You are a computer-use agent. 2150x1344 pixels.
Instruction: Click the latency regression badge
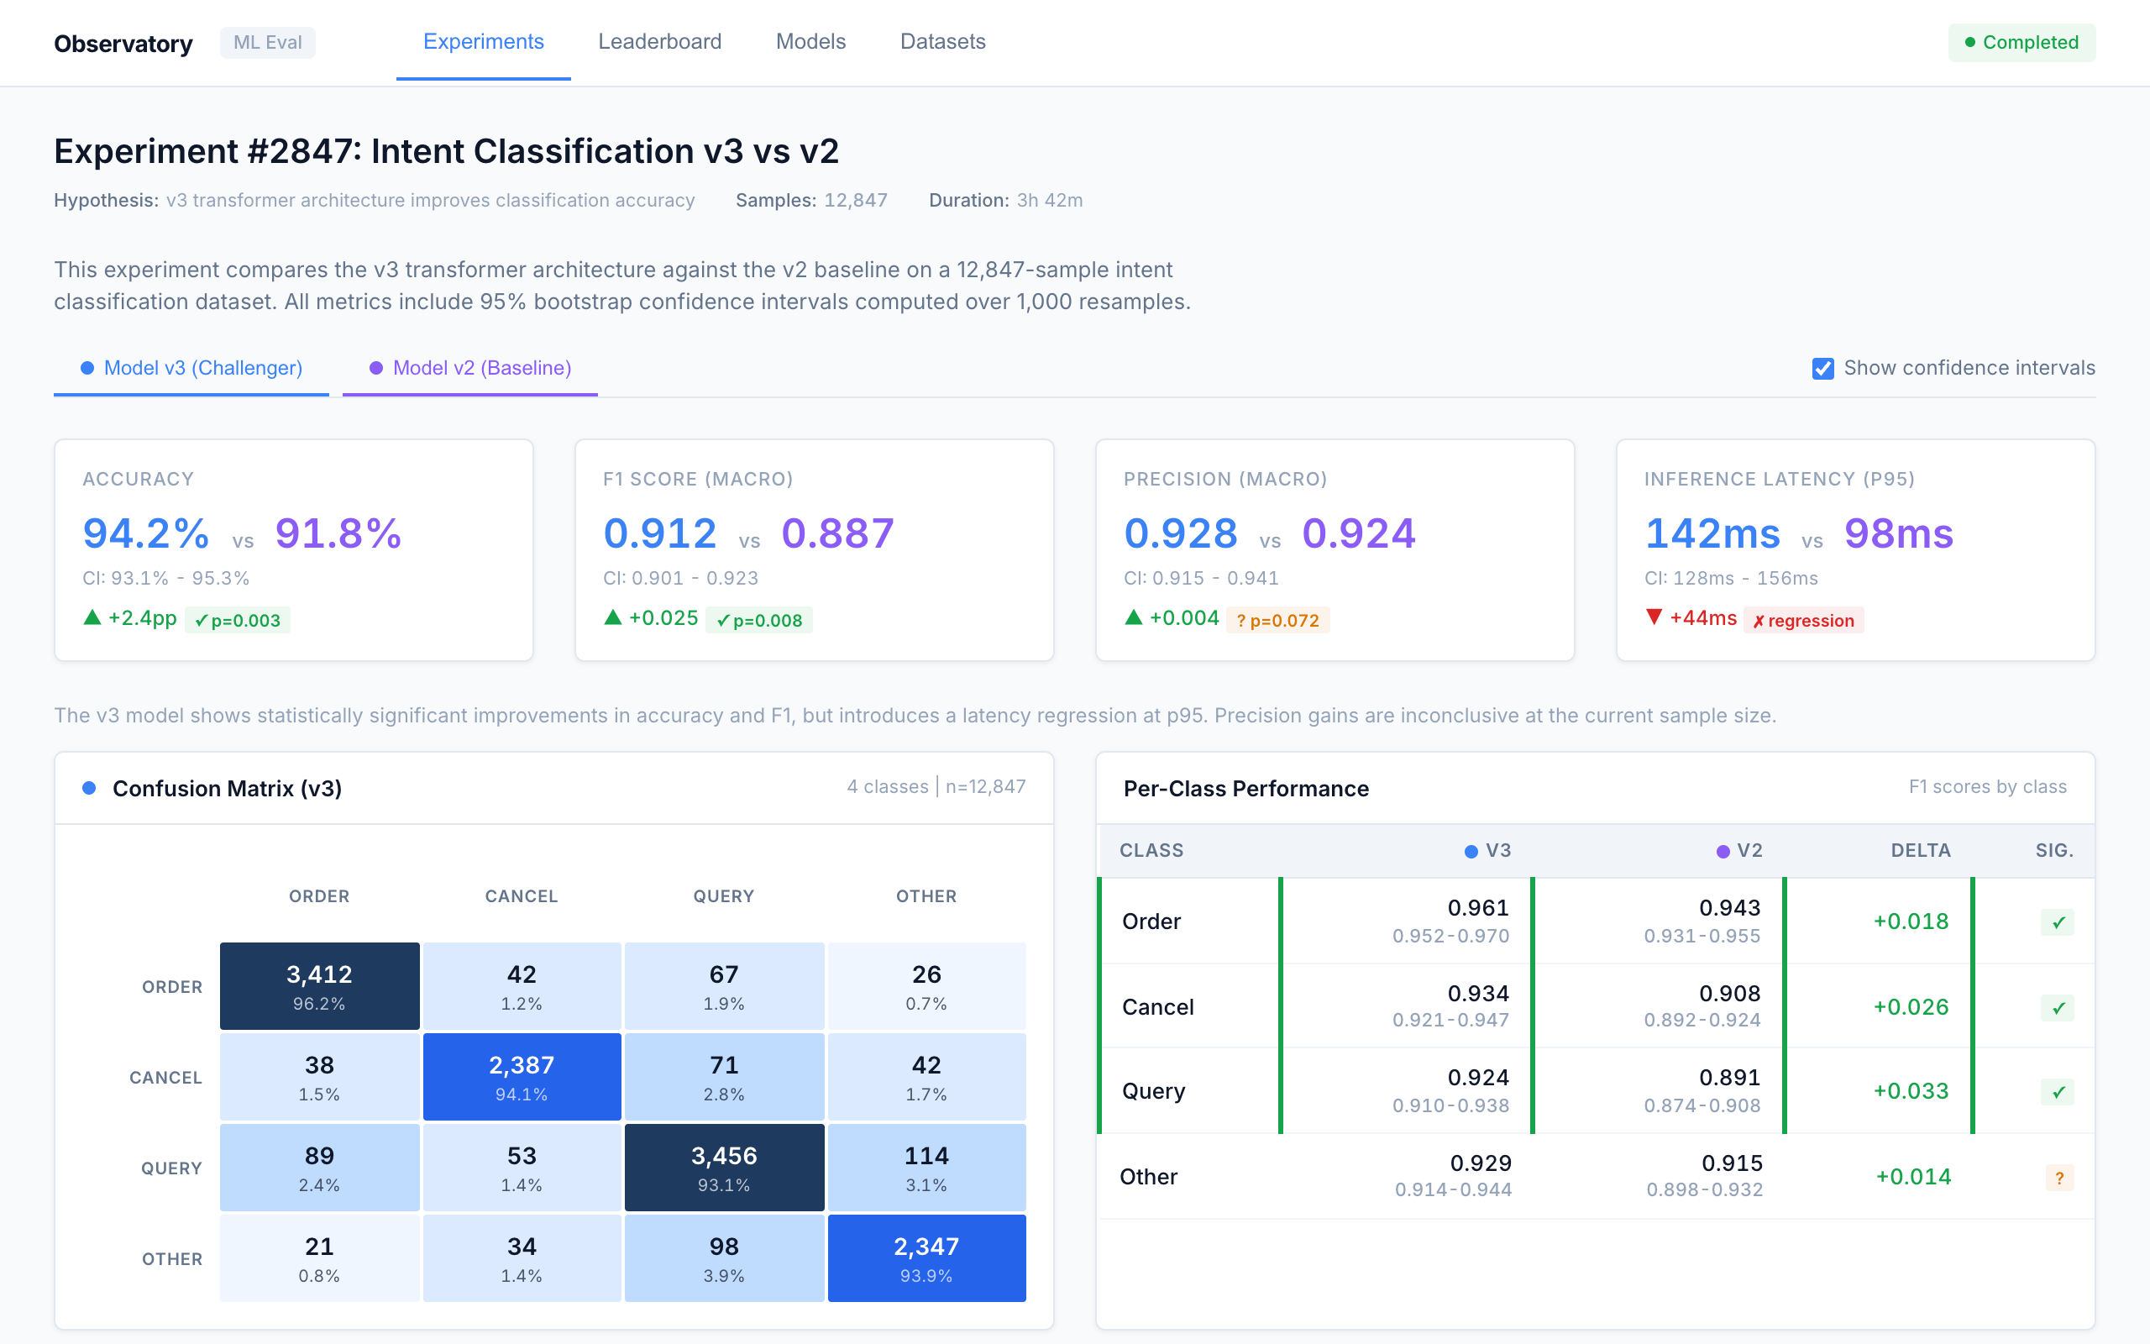(1802, 621)
